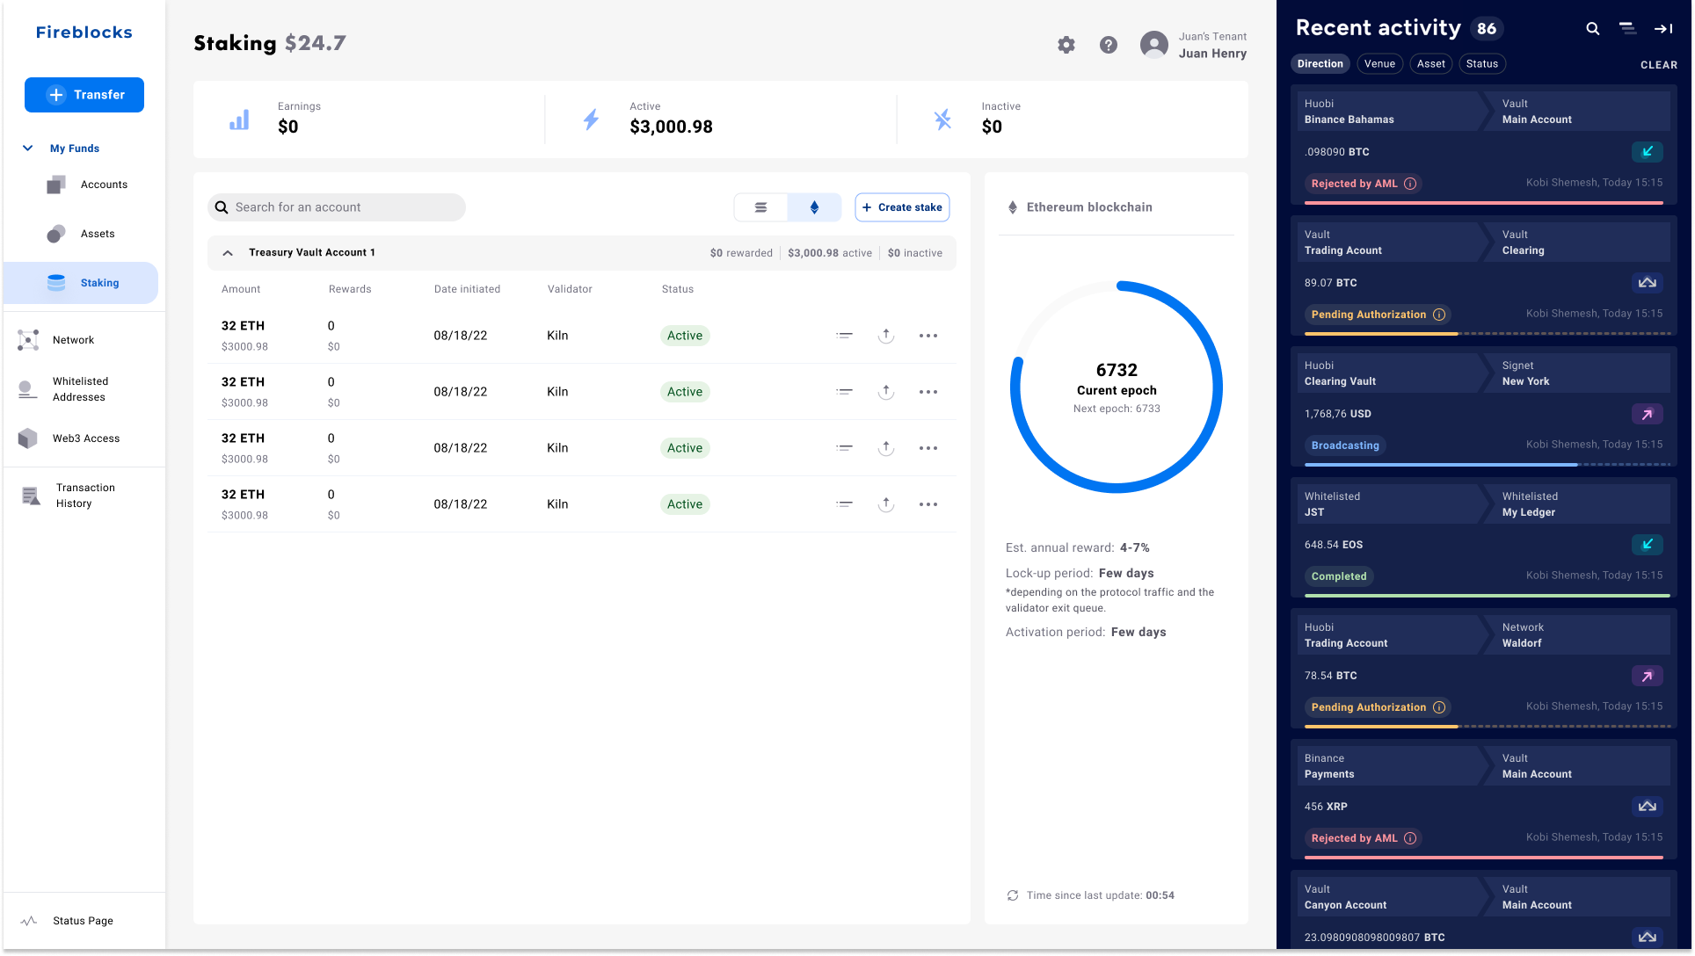Click info icon on 78.54 BTC Pending Authorization
The image size is (1695, 956).
point(1439,707)
